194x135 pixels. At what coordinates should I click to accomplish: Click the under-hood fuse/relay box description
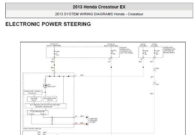pos(169,50)
